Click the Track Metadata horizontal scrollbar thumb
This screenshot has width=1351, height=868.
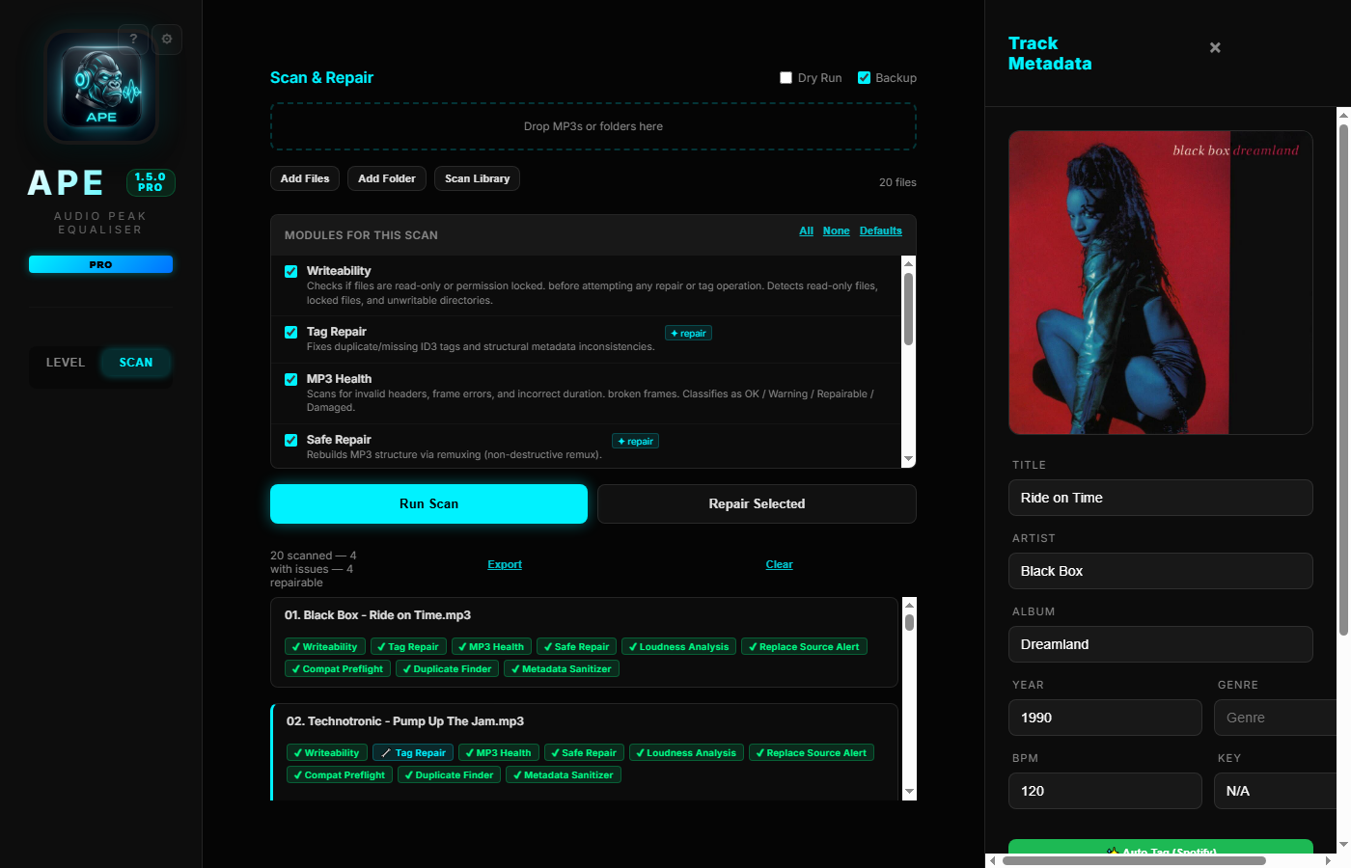tap(1134, 860)
